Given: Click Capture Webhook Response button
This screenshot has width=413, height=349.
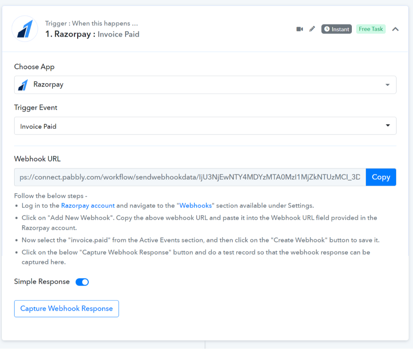Looking at the screenshot, I should [66, 309].
